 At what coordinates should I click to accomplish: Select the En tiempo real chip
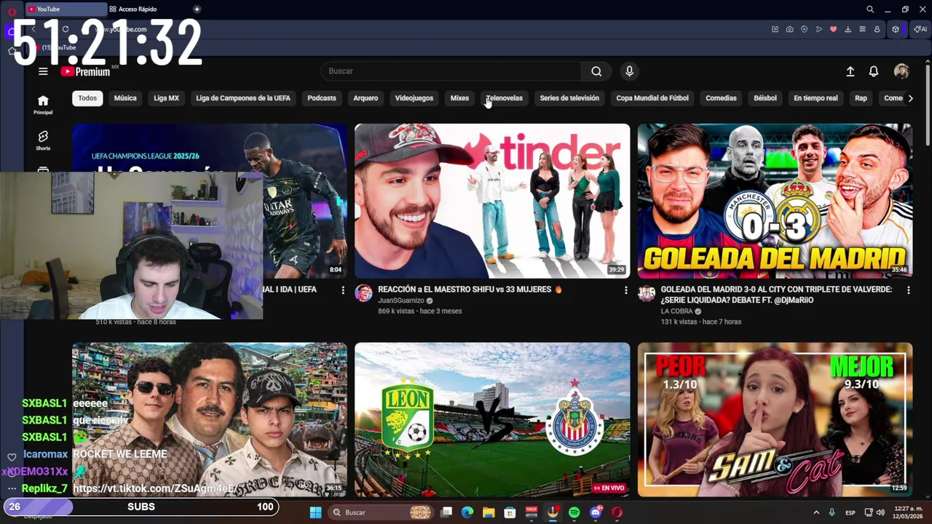coord(815,98)
